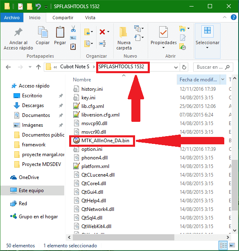Collapse the ribbon with chevron
239x251 pixels.
pos(225,17)
